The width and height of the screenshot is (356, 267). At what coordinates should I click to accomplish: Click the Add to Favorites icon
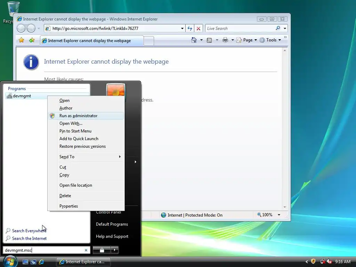(32, 40)
